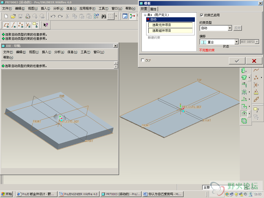This screenshot has height=198, width=264.
Task: Tick the glasses preview checkbox
Action: [143, 60]
